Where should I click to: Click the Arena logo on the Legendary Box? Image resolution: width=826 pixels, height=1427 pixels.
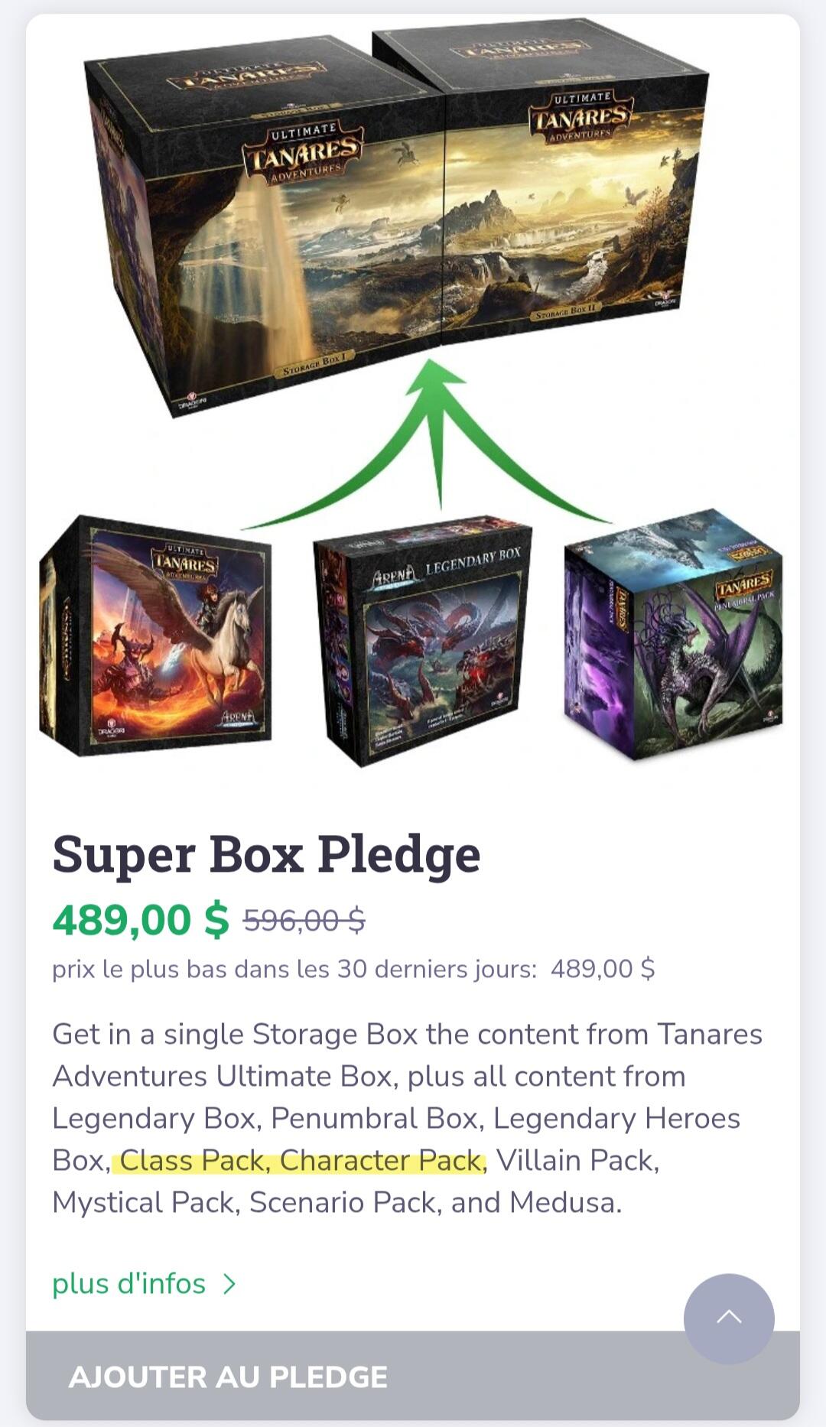[x=395, y=575]
